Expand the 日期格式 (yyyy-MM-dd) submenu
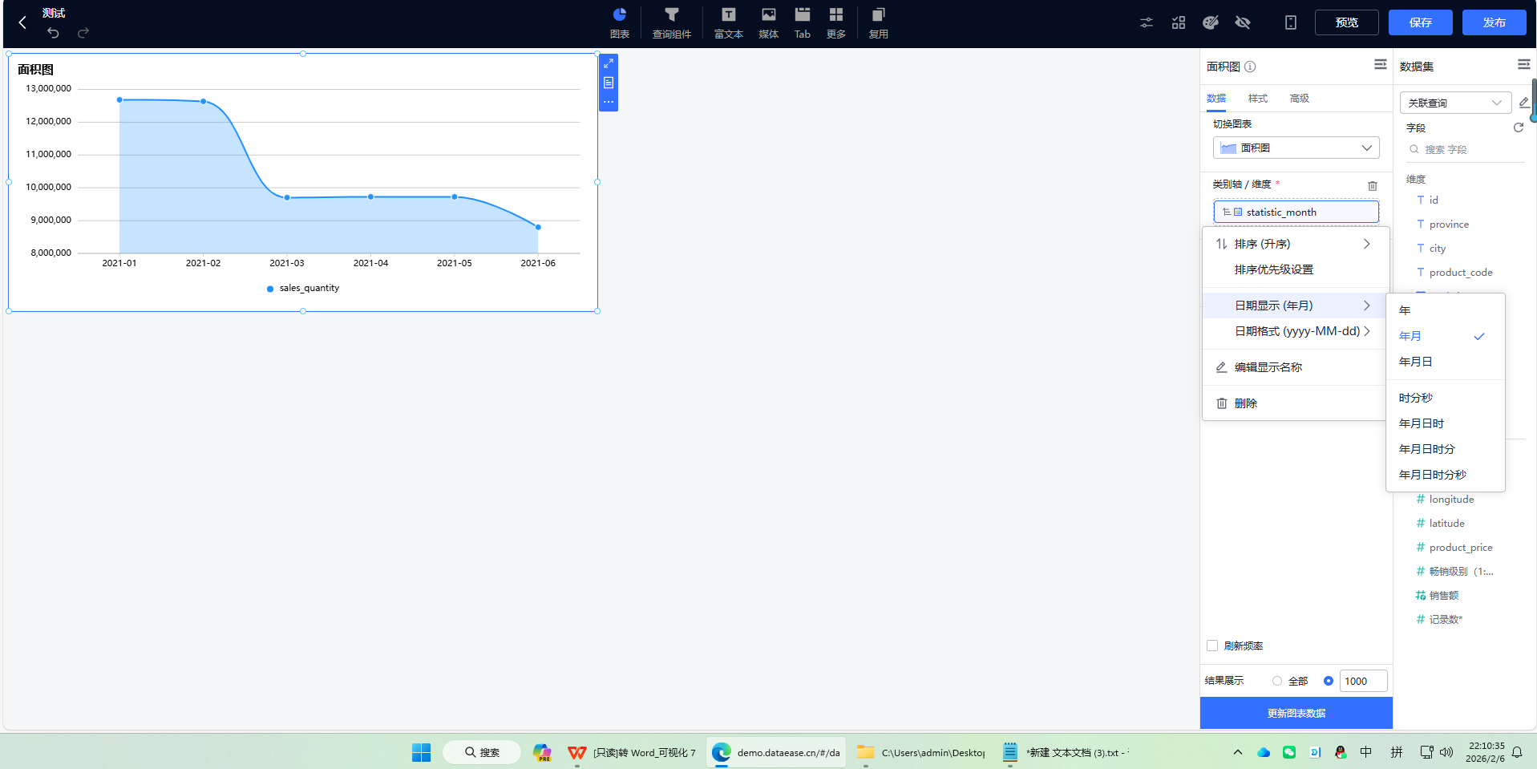The image size is (1537, 769). coord(1296,331)
